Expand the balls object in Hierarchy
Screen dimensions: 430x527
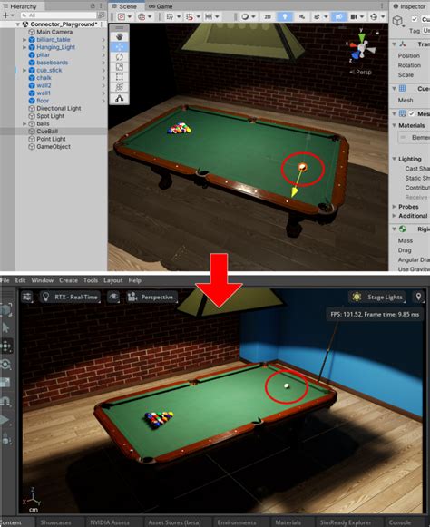click(x=24, y=123)
